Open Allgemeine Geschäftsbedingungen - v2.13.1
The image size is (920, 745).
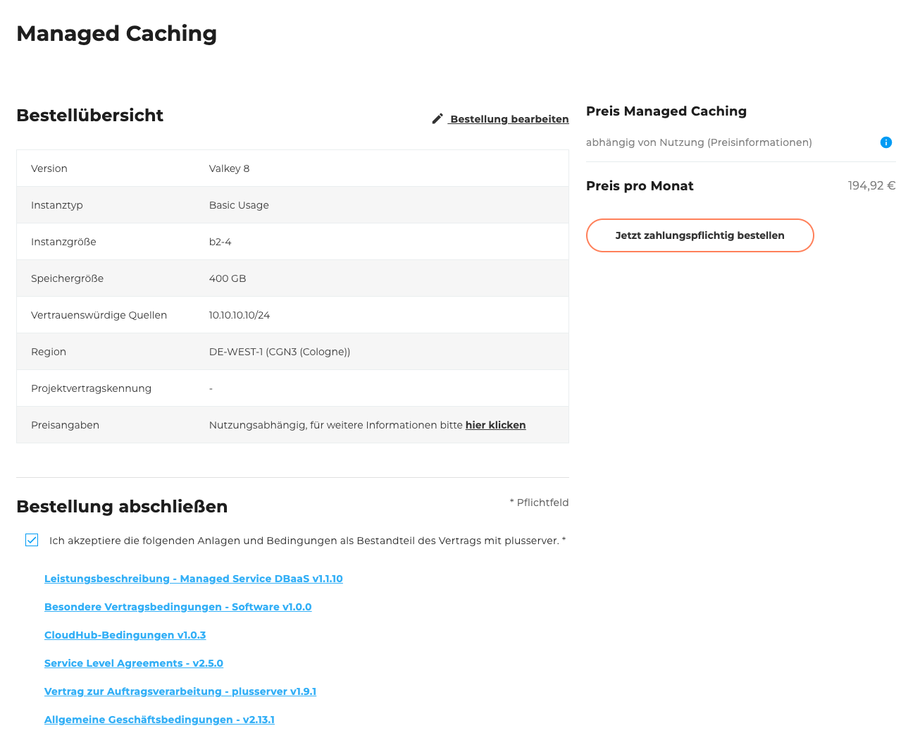tap(159, 720)
